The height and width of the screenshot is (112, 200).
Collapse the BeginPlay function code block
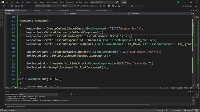(19, 79)
